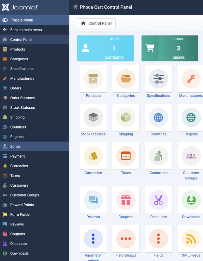Open Regions from the sidebar menu

tap(35, 137)
